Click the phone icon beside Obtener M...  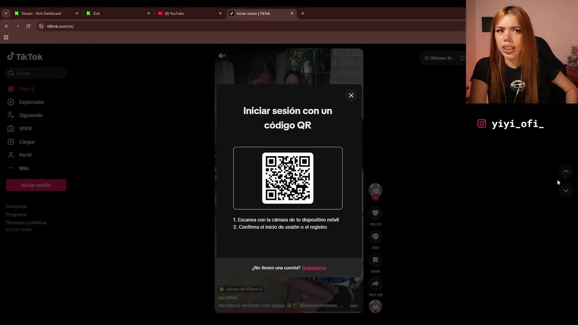click(x=462, y=58)
